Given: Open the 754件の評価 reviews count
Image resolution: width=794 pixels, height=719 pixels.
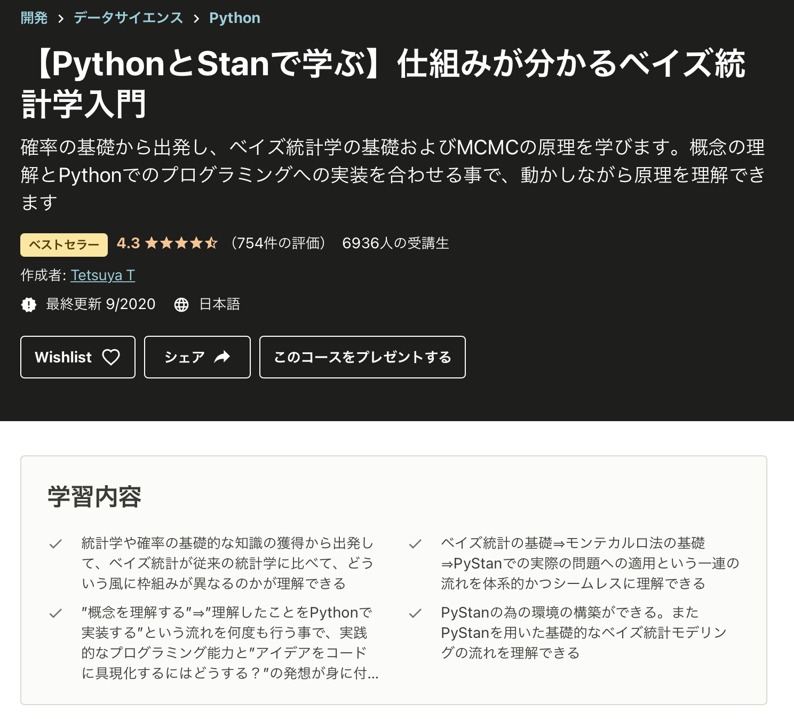Looking at the screenshot, I should pyautogui.click(x=279, y=243).
